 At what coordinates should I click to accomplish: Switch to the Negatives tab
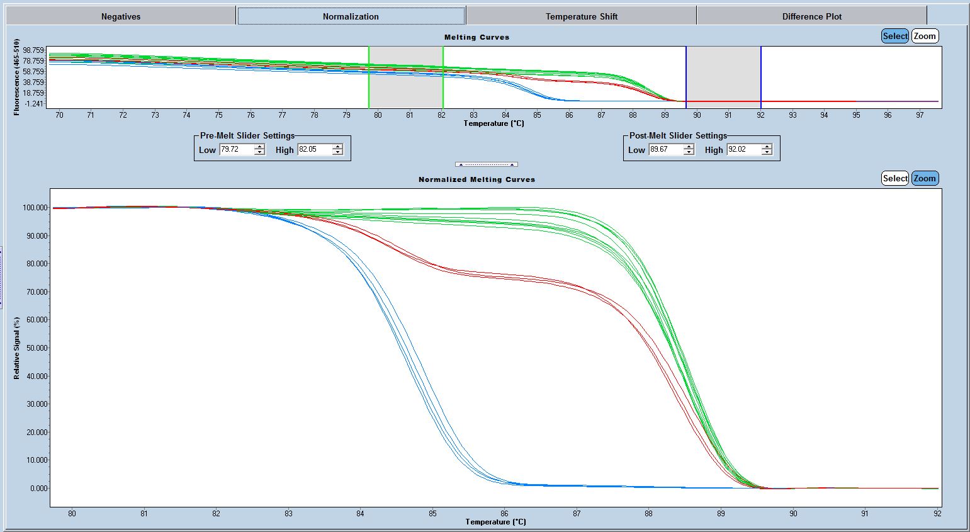tap(121, 16)
